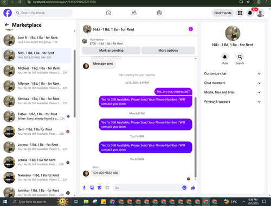Open the Jannika conversation
The image size is (271, 206).
(x=36, y=192)
